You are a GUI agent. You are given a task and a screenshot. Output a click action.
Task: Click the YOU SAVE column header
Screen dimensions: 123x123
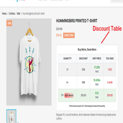pos(110,58)
